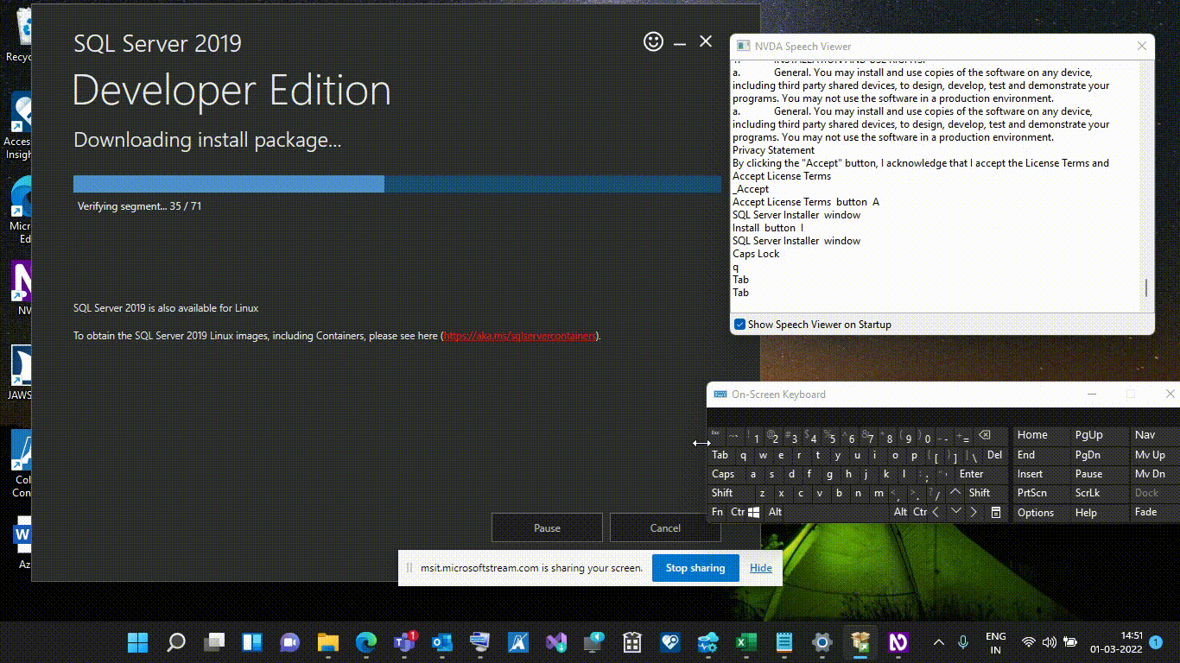The height and width of the screenshot is (663, 1180).
Task: Expand hidden icons in the system tray
Action: click(x=938, y=642)
